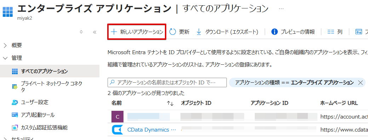Click the すべてのアプリケーション grid icon
The image size is (368, 140).
point(15,71)
